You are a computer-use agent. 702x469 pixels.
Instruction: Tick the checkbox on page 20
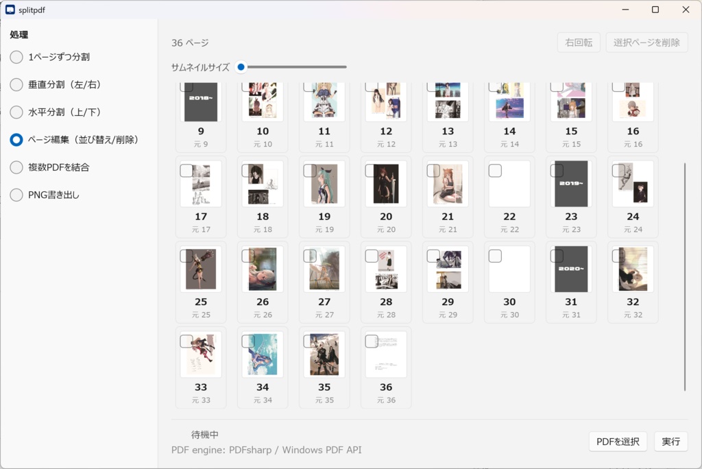coord(372,171)
